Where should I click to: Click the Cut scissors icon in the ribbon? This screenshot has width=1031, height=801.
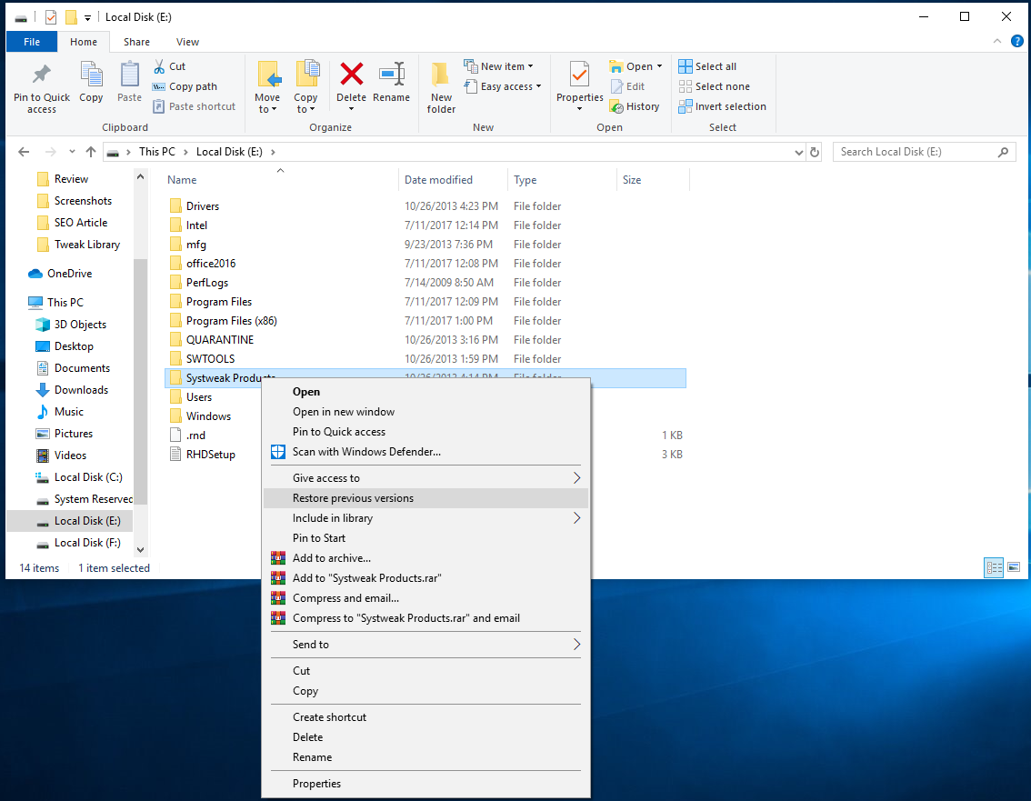(159, 66)
